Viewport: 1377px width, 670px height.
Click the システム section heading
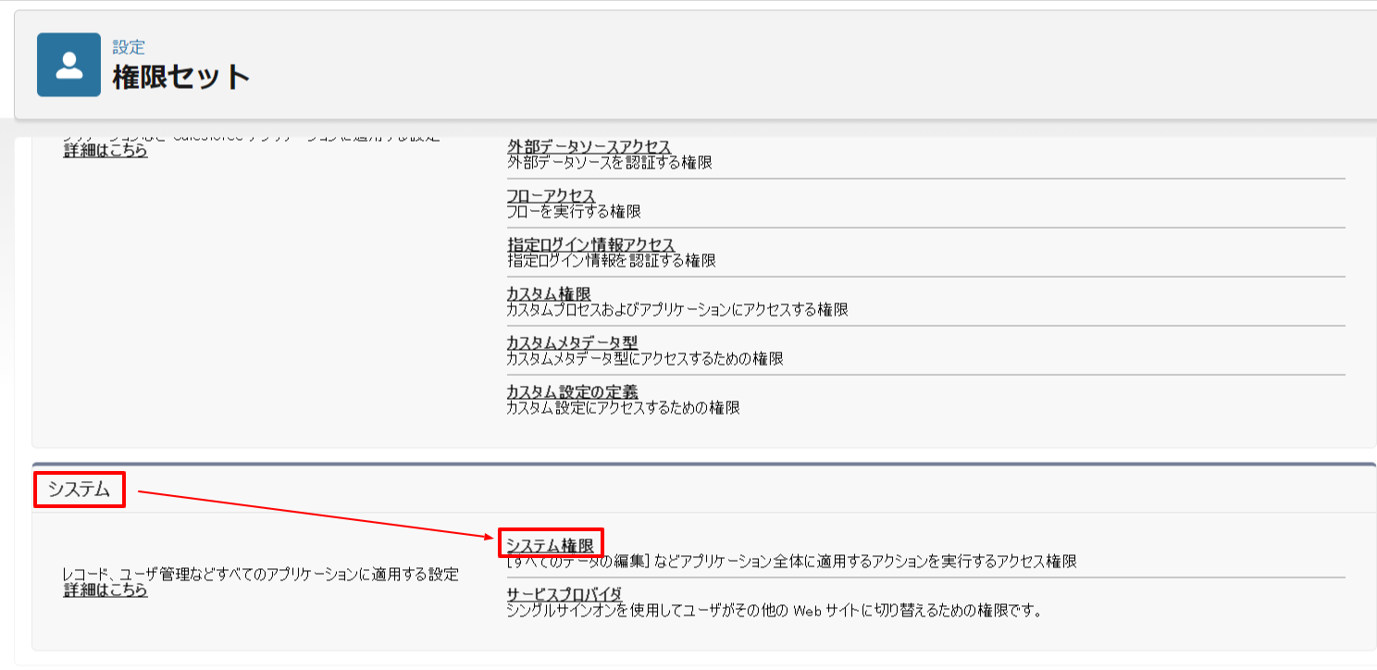(79, 490)
